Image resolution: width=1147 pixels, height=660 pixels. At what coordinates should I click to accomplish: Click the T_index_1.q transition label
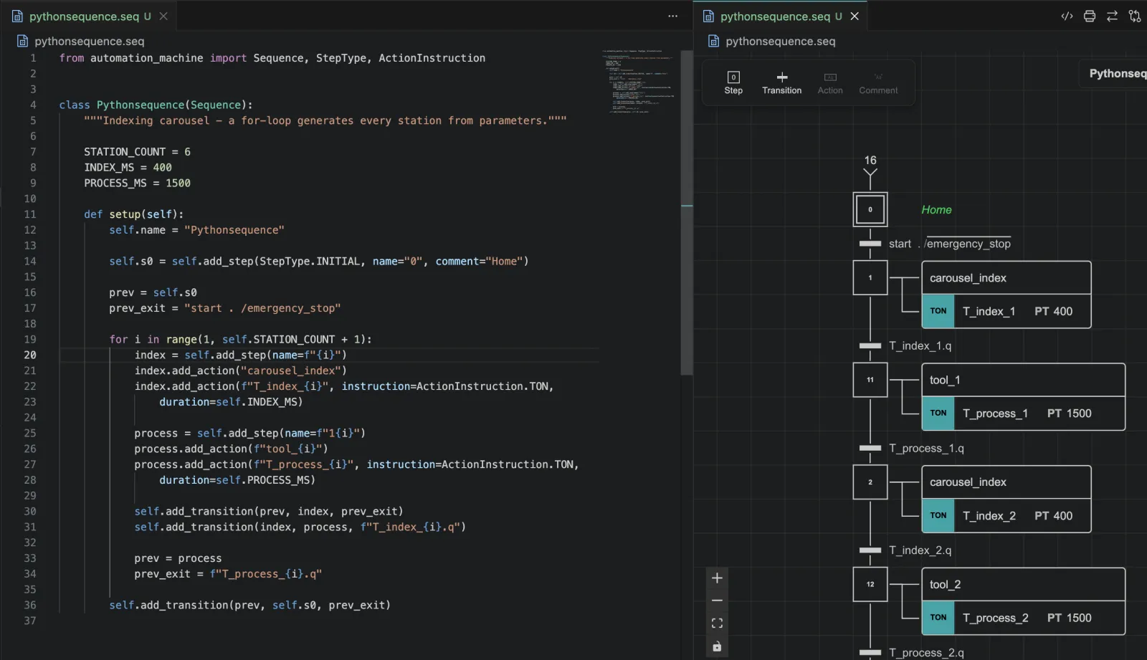pyautogui.click(x=920, y=345)
